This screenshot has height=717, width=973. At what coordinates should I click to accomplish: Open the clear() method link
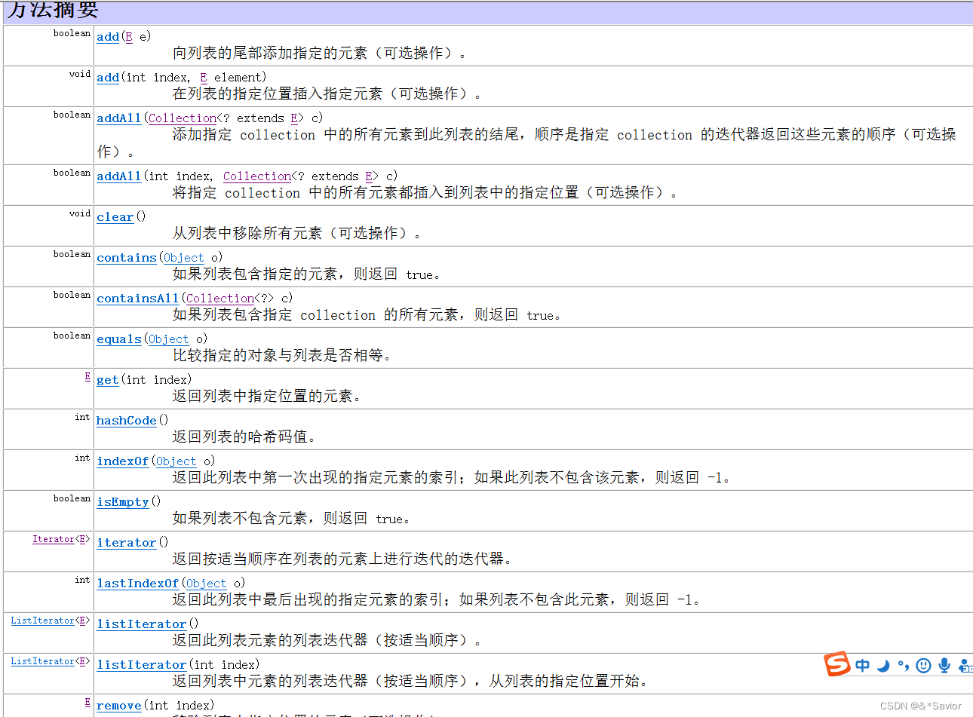[115, 216]
